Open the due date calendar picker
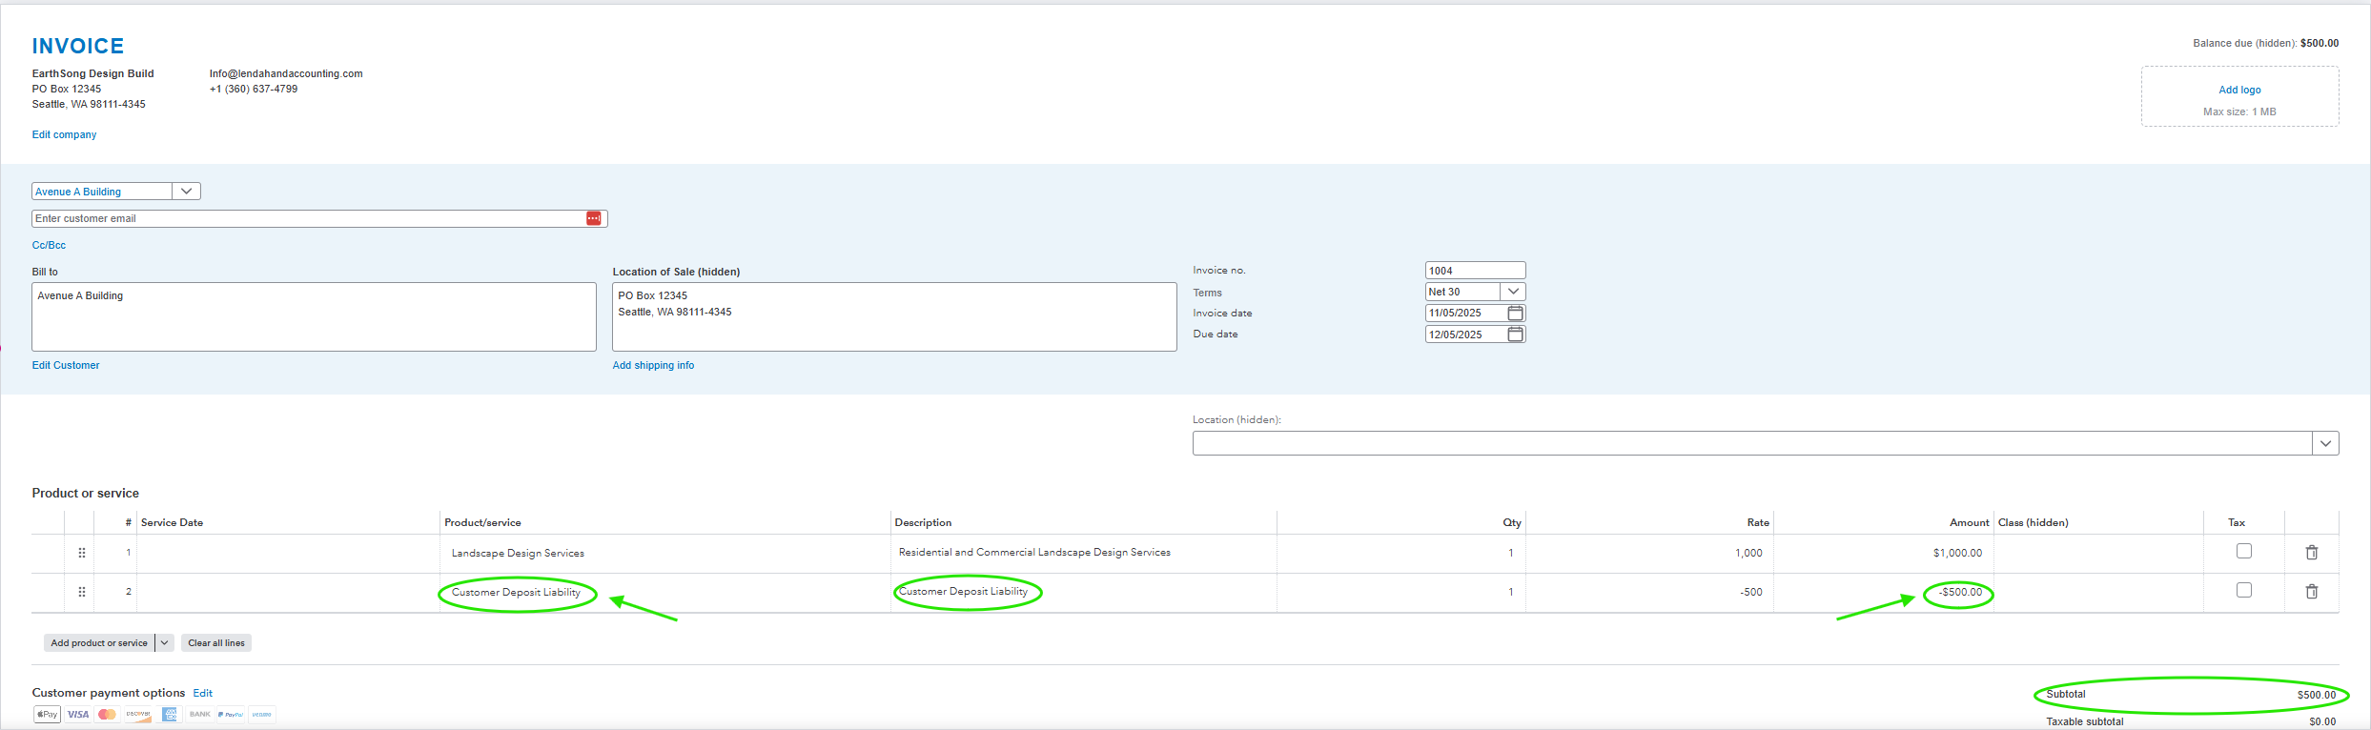The image size is (2371, 730). pos(1515,335)
